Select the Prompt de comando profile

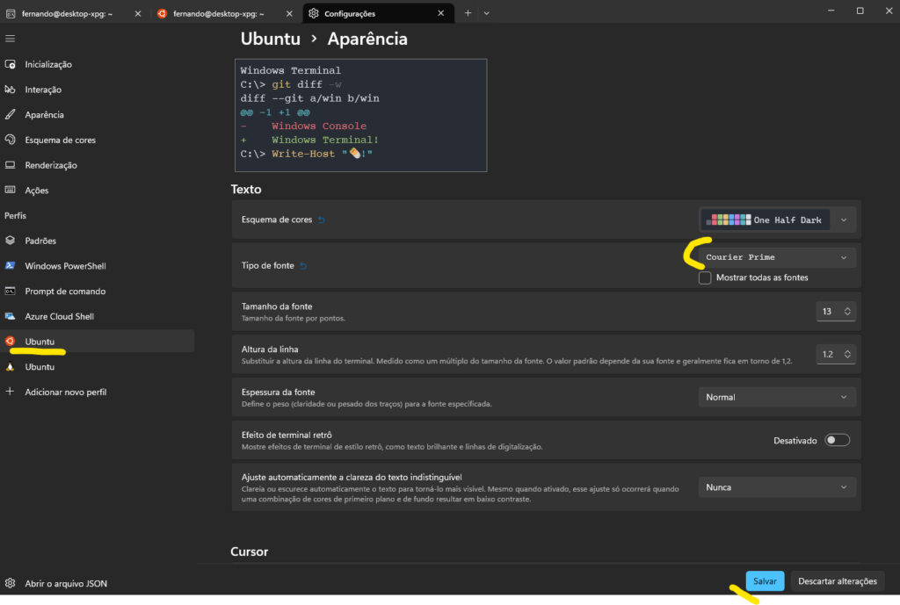[65, 292]
